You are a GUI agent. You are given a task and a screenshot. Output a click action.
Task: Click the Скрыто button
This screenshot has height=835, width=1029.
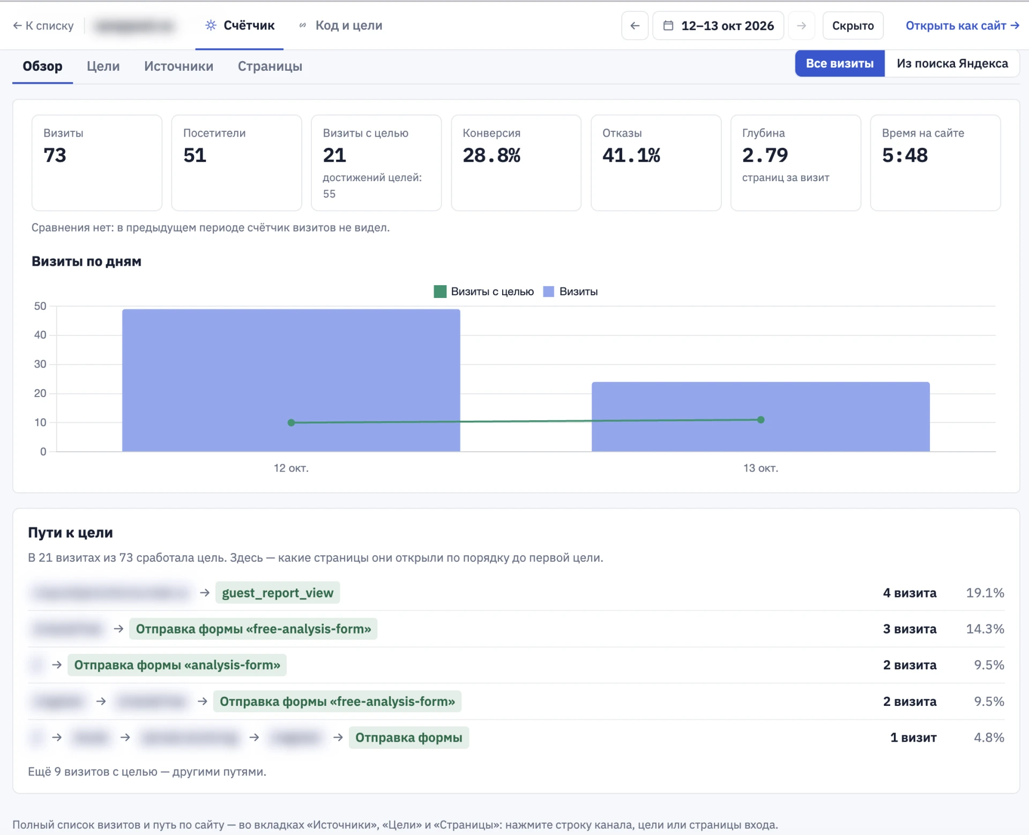(853, 26)
